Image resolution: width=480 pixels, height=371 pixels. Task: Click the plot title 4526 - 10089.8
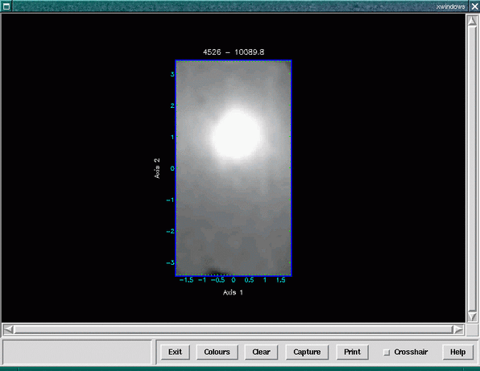[234, 52]
